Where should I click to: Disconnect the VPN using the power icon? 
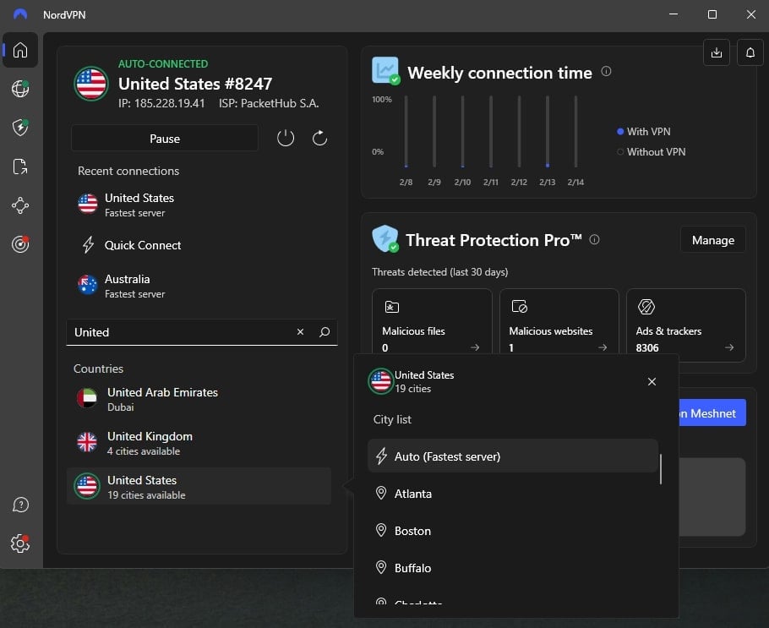coord(286,138)
